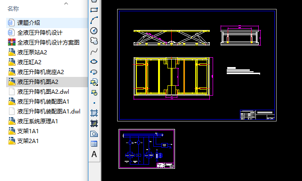Select the Revision Cloud tool
This screenshot has width=302, height=181.
tap(94, 41)
